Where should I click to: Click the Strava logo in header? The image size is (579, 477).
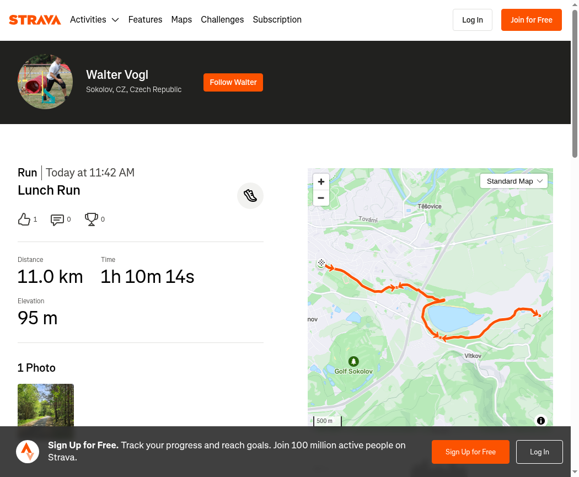35,19
